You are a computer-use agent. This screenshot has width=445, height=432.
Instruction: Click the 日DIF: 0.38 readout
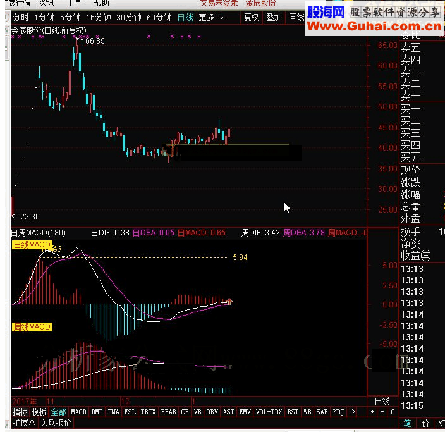110,233
